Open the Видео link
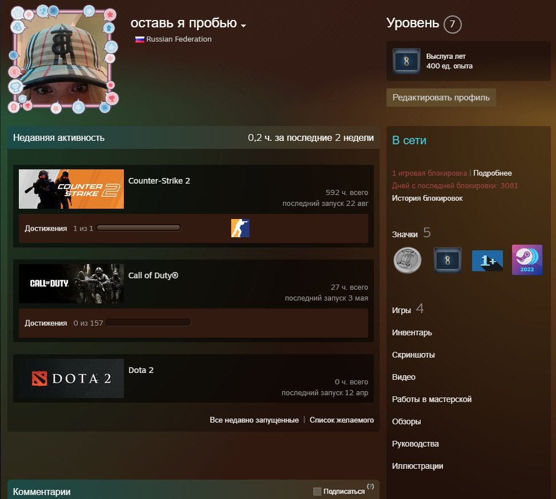 coord(404,377)
